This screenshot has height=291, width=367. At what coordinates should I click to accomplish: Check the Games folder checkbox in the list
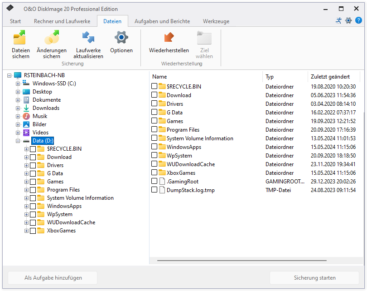154,121
